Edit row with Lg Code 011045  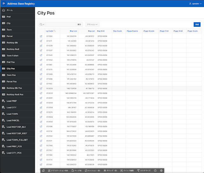tap(41, 55)
